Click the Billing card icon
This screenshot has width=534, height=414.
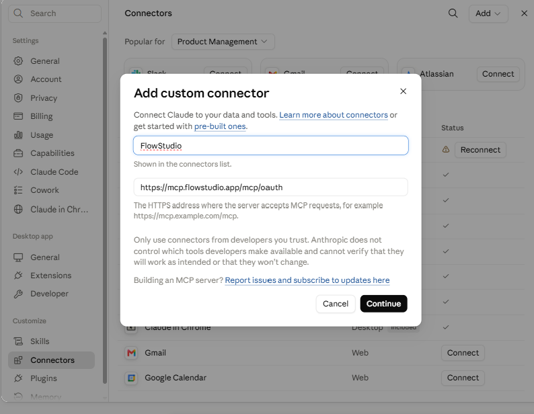18,116
